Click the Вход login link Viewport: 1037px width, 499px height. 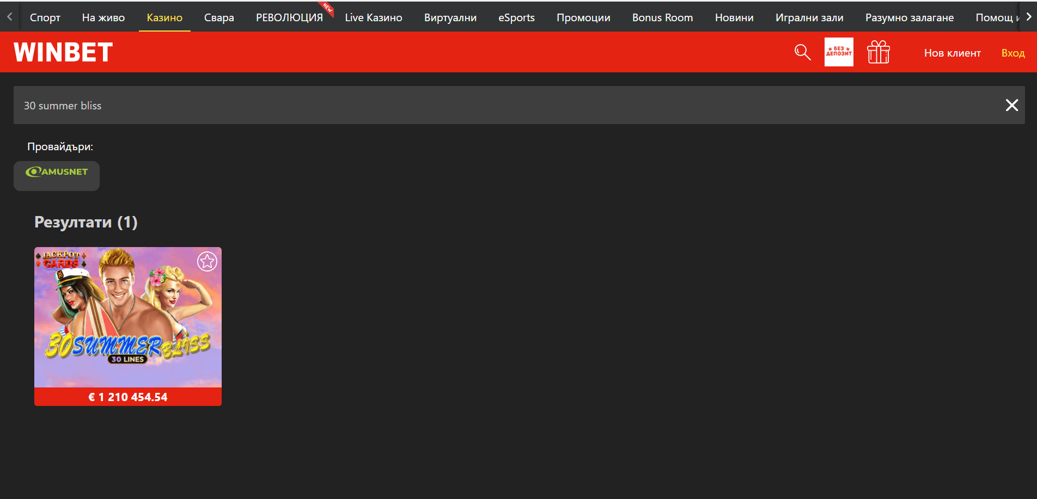(1013, 53)
